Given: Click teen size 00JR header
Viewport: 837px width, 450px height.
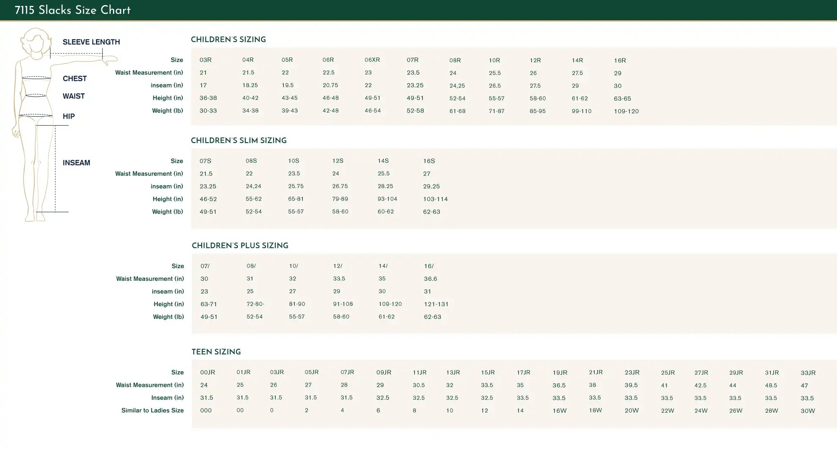Looking at the screenshot, I should point(208,372).
